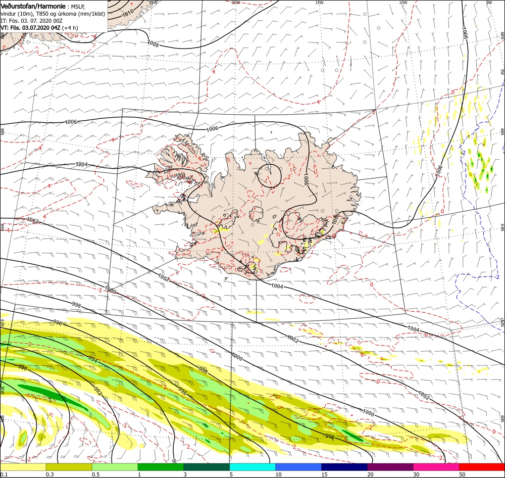Select the pink 30–50 mm legend swatch
Image resolution: width=505 pixels, height=478 pixels.
[x=436, y=467]
